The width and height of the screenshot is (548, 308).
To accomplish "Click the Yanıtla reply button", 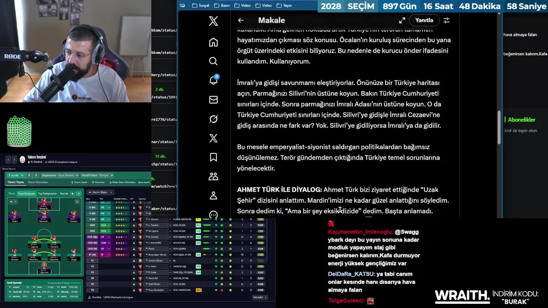I will click(x=424, y=20).
